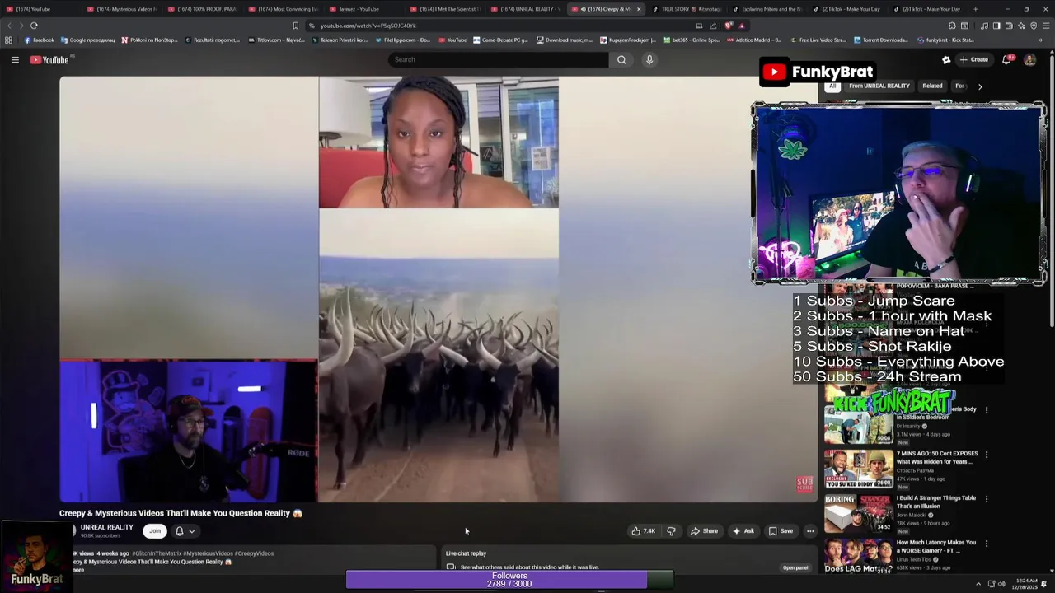The image size is (1055, 593).
Task: Click the main video player area
Action: click(438, 289)
